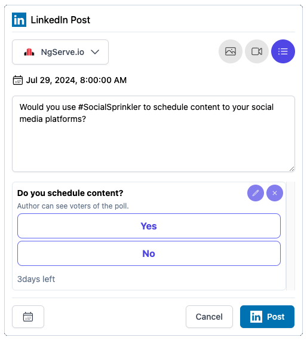Click the LinkedIn logo in header
Image resolution: width=307 pixels, height=340 pixels.
coord(19,20)
